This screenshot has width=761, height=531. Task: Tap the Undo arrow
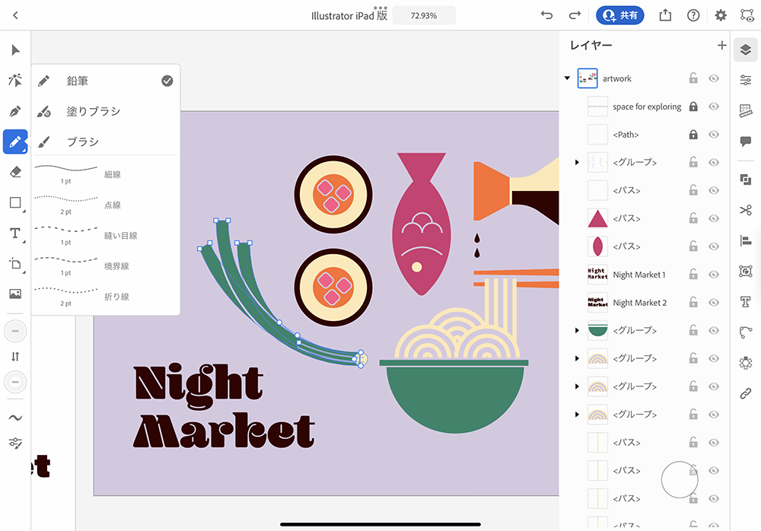546,15
